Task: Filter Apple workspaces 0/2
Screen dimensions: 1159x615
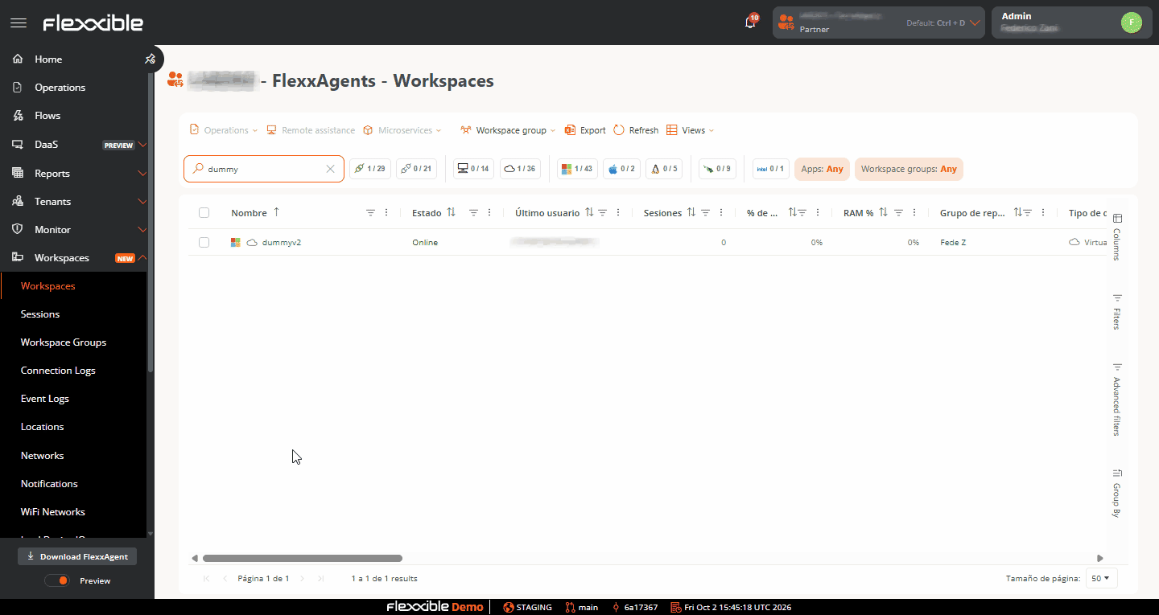Action: coord(622,169)
